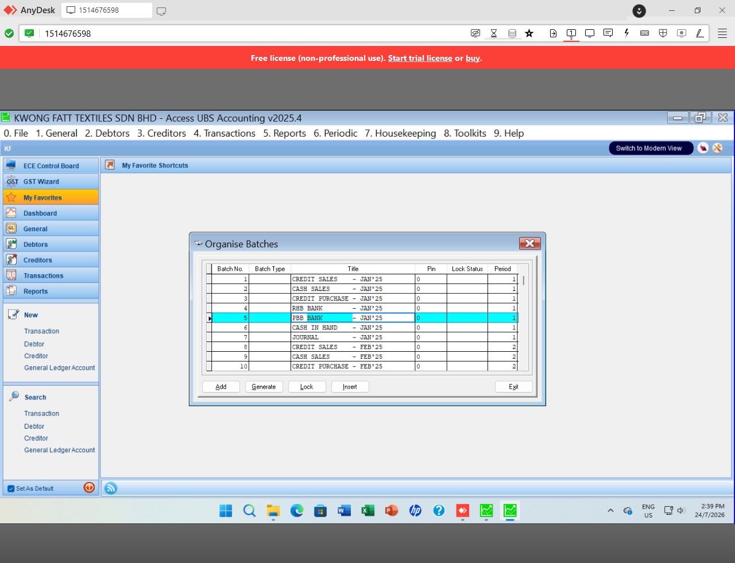Toggle the Set As Default checkbox
Image resolution: width=735 pixels, height=563 pixels.
[11, 489]
